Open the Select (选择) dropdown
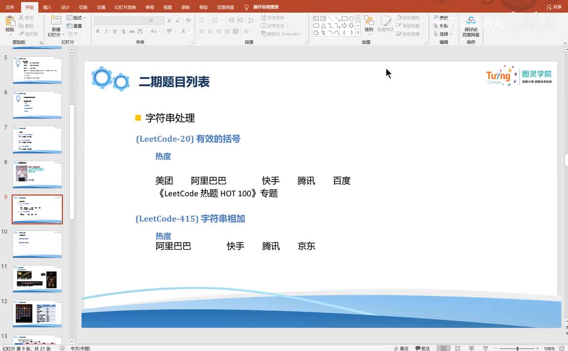 (x=443, y=34)
